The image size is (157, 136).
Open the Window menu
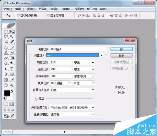pos(92,9)
